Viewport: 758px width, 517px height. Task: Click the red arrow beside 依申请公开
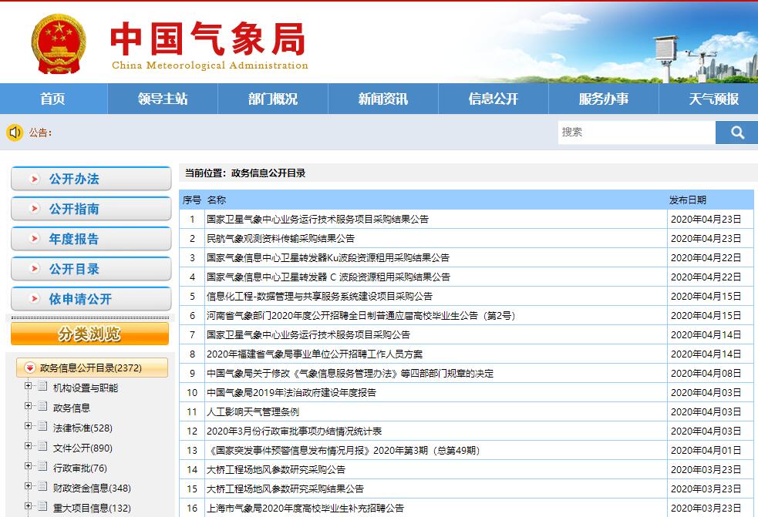tap(35, 299)
